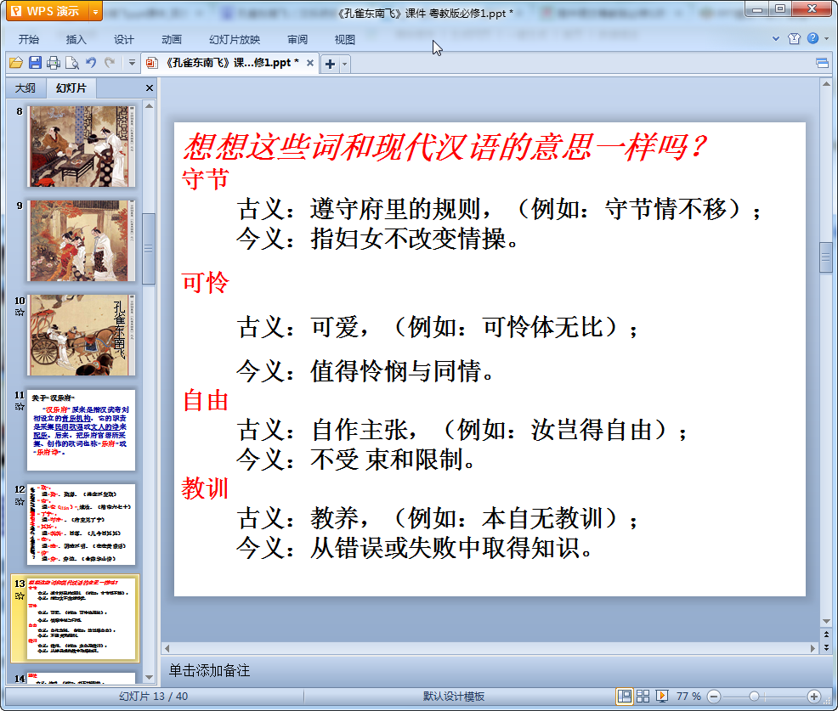838x711 pixels.
Task: Switch to 大纲 outline tab
Action: click(x=25, y=88)
